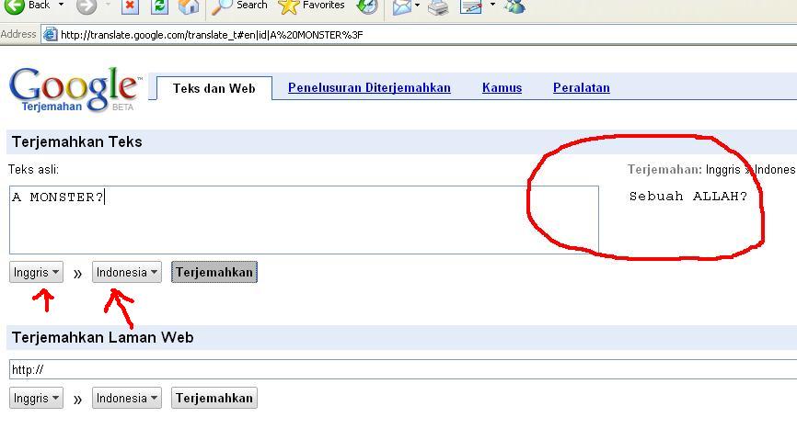Open the Search magnifier toolbar button
Image resolution: width=797 pixels, height=440 pixels.
pos(239,6)
